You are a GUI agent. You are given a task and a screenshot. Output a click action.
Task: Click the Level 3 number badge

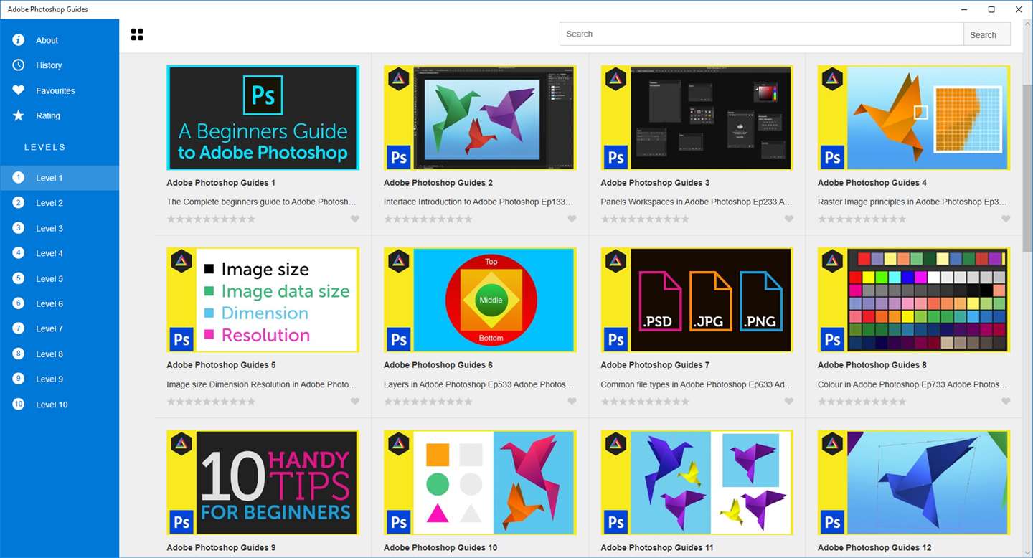pos(19,228)
